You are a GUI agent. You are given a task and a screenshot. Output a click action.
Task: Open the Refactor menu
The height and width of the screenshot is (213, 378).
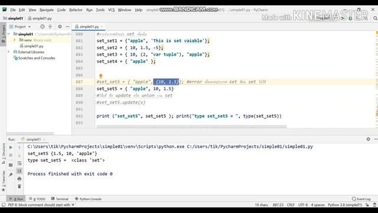pos(76,10)
